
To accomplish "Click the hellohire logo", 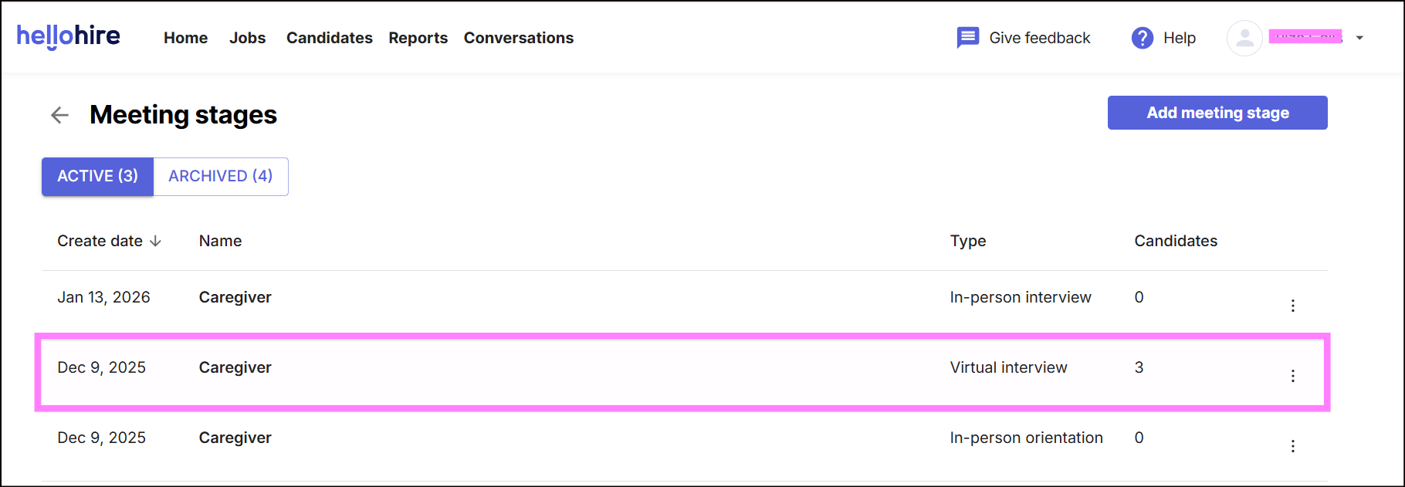I will (x=68, y=36).
